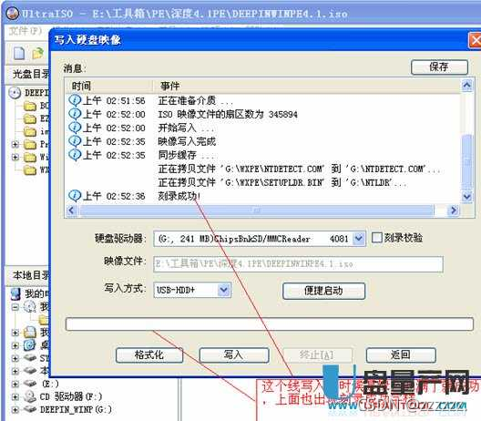Select the 开始写入 log entry
481x421 pixels.
tap(185, 128)
